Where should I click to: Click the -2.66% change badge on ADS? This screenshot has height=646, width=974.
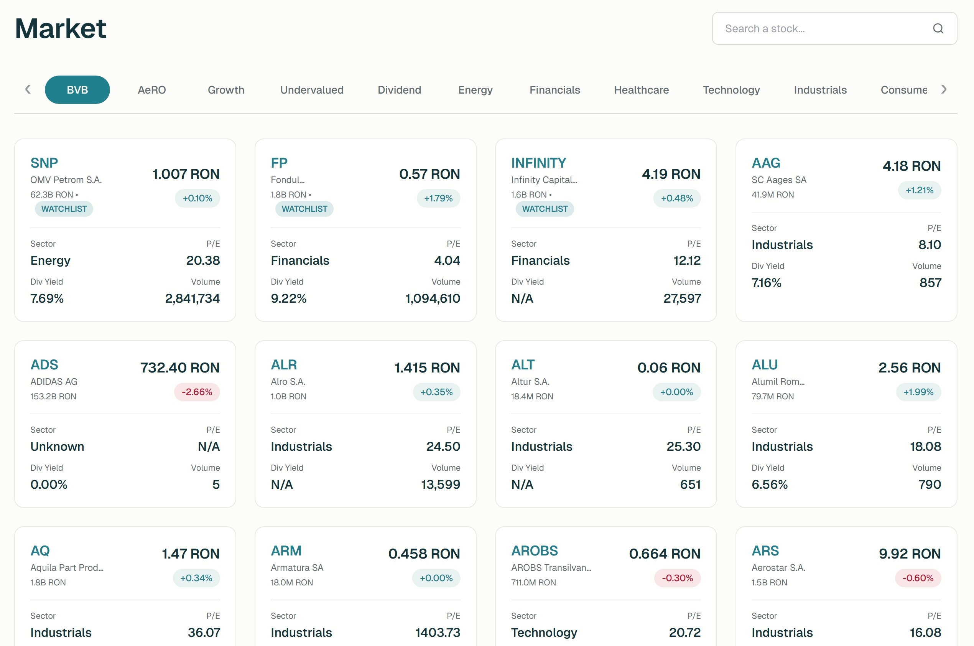[x=196, y=392]
